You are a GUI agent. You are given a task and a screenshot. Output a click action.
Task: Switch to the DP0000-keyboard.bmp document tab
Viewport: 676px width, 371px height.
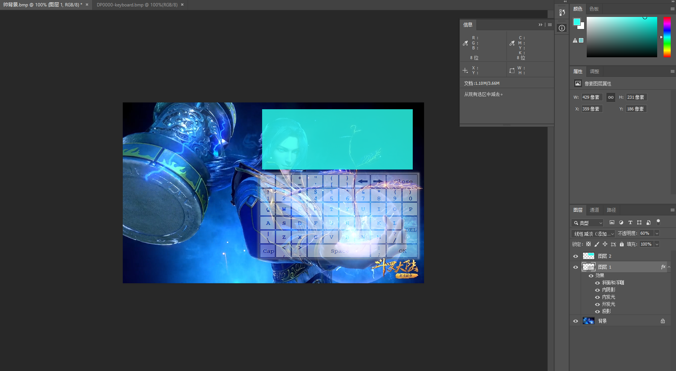pyautogui.click(x=137, y=5)
